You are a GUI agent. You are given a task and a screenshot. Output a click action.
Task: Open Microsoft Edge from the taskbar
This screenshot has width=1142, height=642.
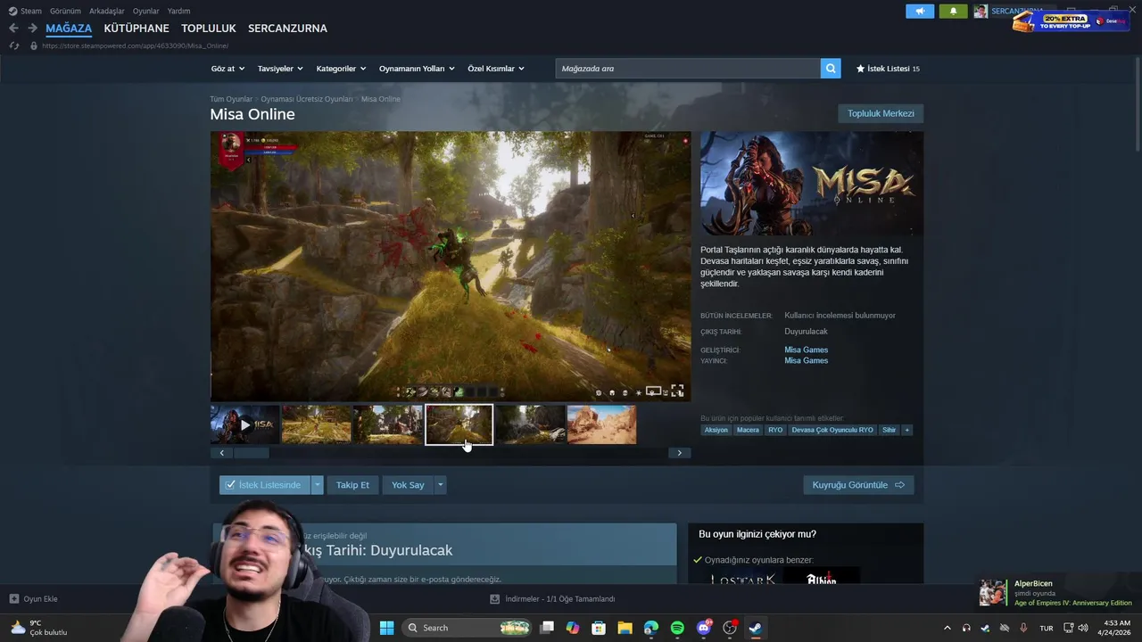(651, 628)
